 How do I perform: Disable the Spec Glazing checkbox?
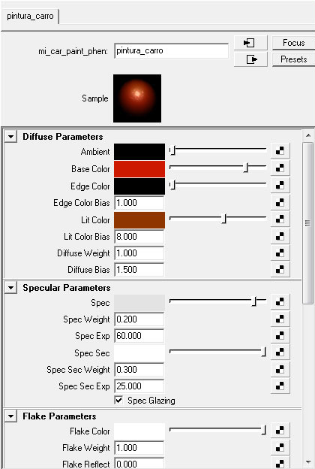pyautogui.click(x=118, y=400)
